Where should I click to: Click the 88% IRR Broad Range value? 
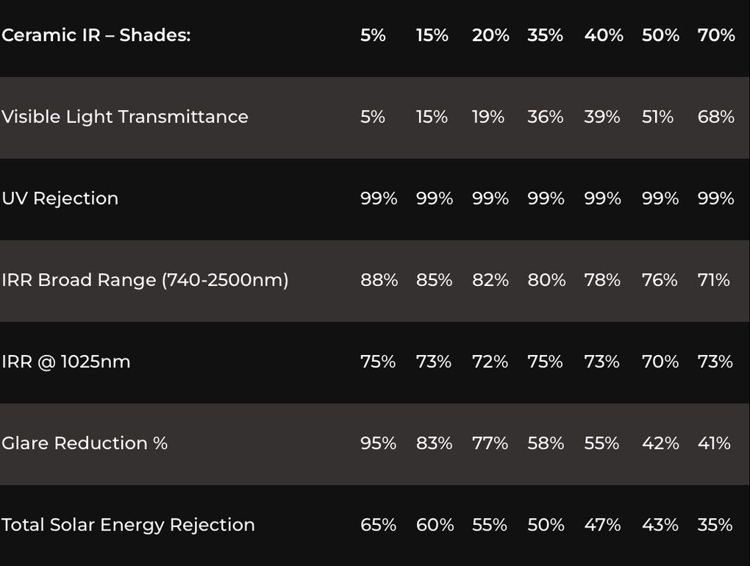click(379, 280)
